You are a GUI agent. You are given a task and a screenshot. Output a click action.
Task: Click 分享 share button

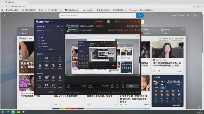pos(137,26)
